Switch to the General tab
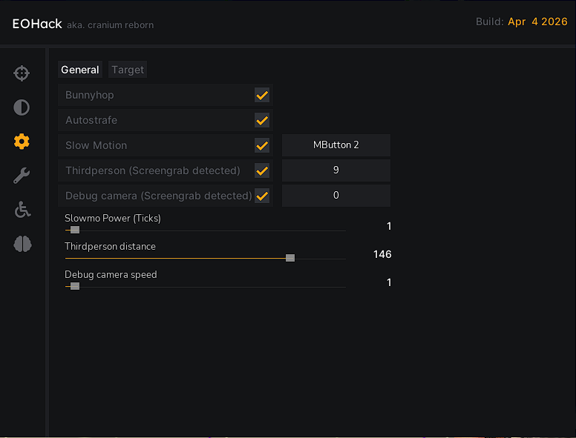 [80, 70]
